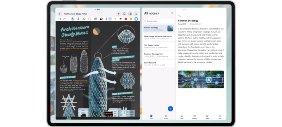Click the redo arrow

[x=65, y=19]
